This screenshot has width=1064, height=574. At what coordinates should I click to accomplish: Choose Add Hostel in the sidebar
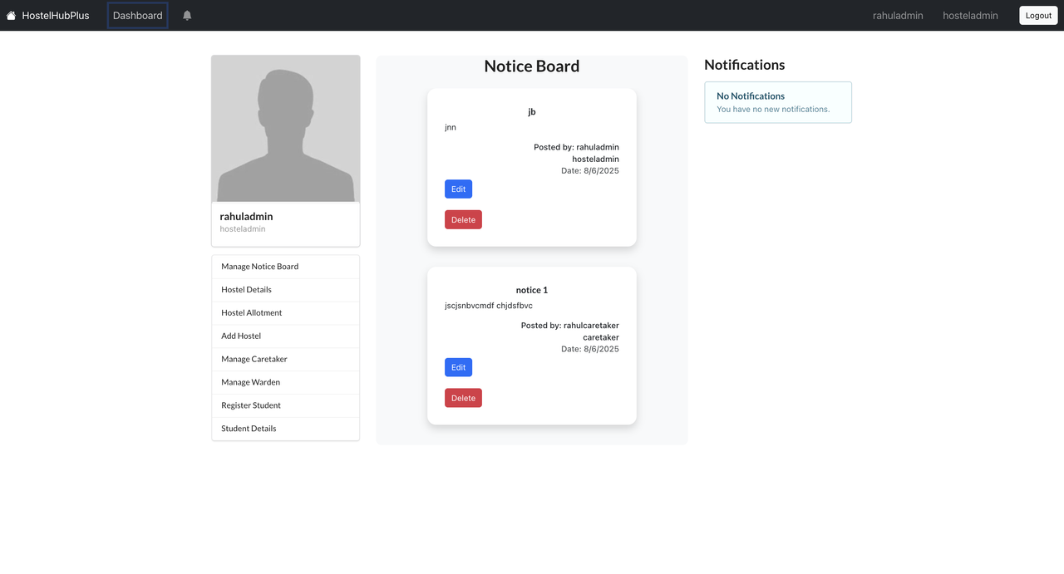286,336
